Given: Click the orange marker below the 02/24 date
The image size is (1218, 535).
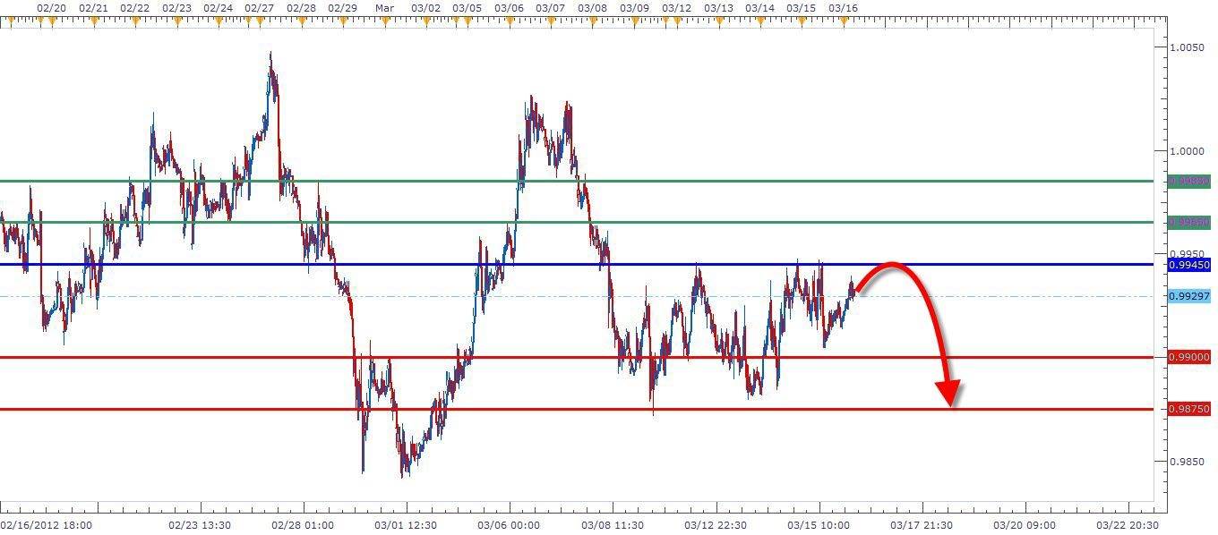Looking at the screenshot, I should [x=218, y=21].
